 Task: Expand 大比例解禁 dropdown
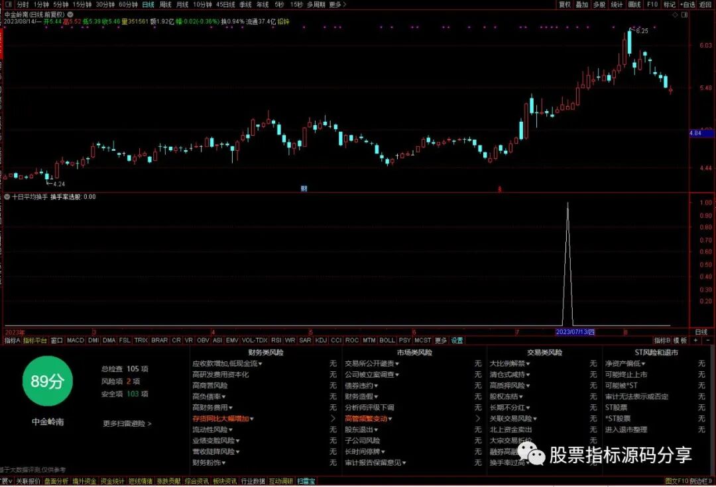point(510,363)
